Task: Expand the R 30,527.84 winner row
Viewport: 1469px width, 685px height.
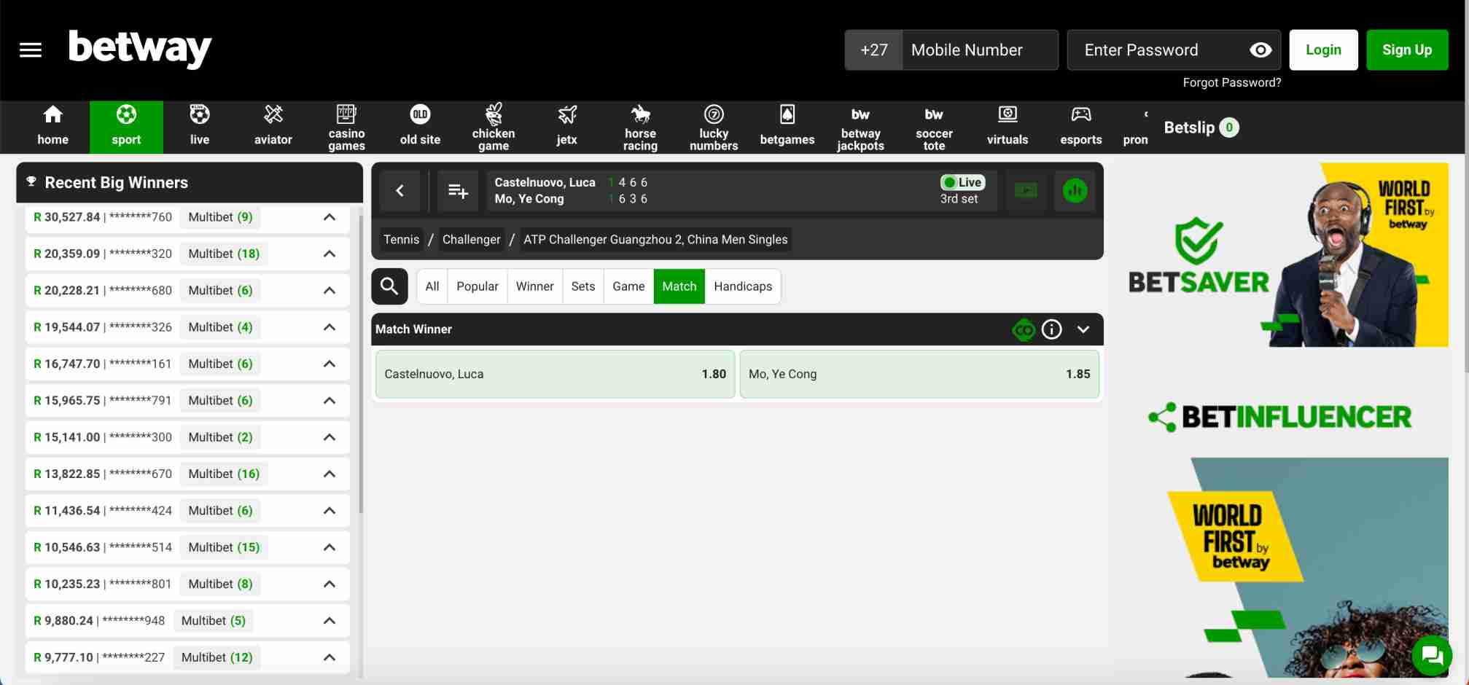Action: coord(330,217)
